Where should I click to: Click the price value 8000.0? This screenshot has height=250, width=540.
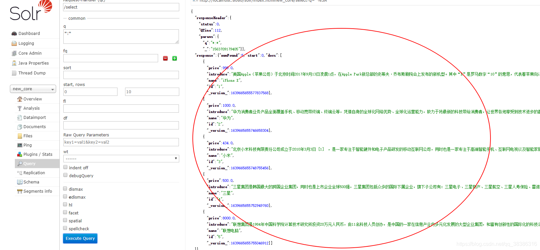228,218
